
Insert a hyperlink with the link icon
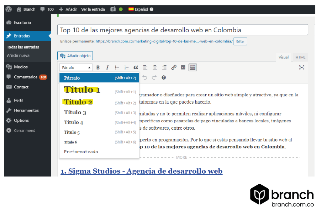pyautogui.click(x=174, y=67)
